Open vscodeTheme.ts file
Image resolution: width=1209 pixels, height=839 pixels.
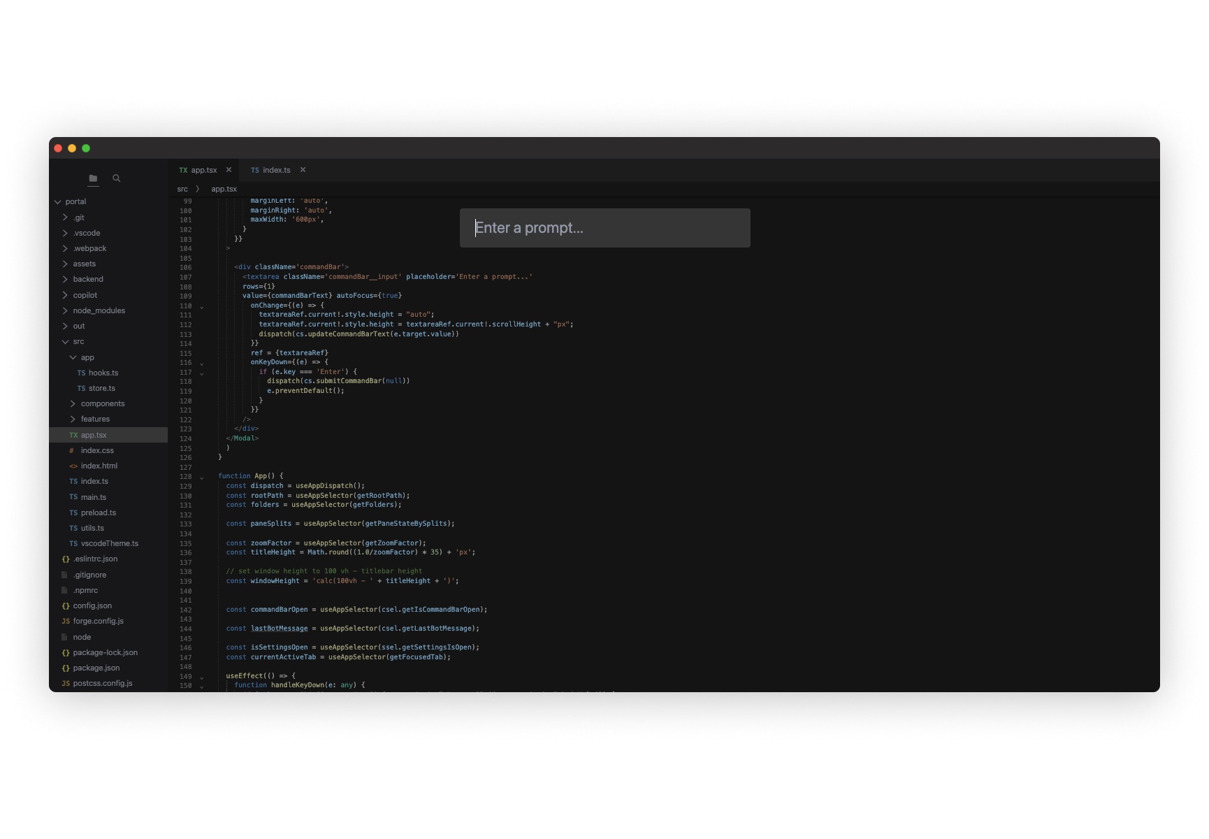(x=108, y=543)
